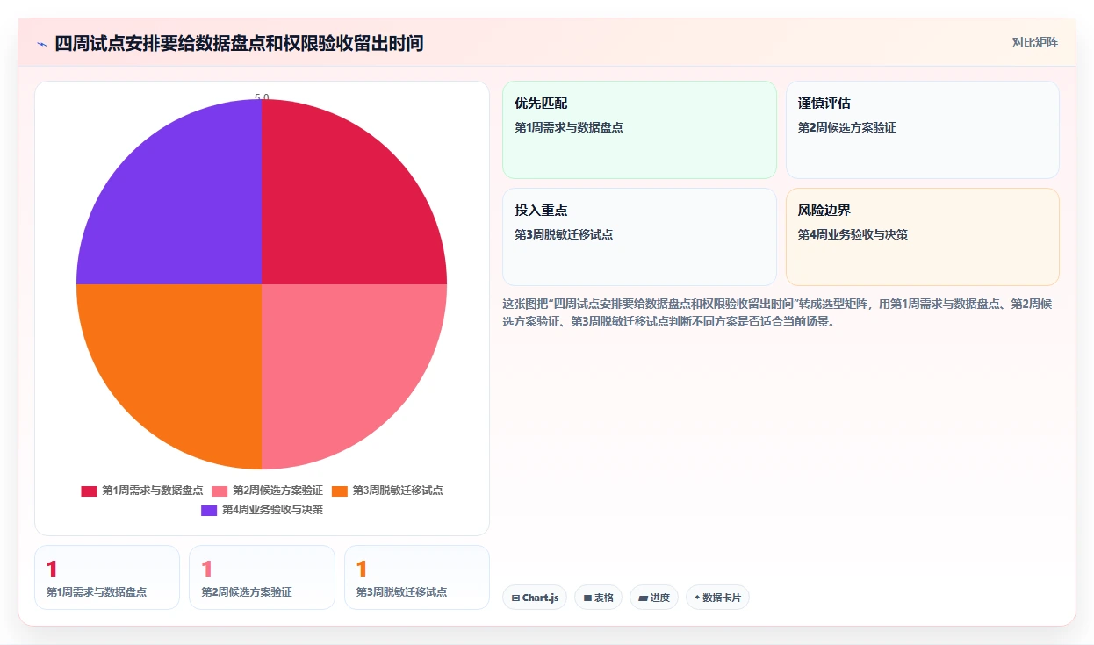Image resolution: width=1094 pixels, height=645 pixels.
Task: Open the 投入重点 card
Action: tap(639, 237)
